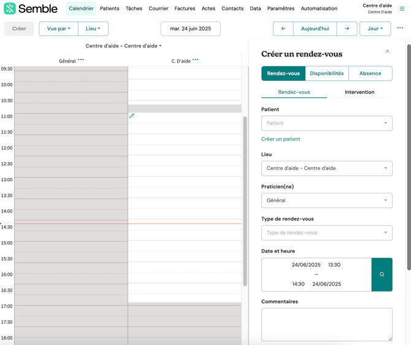
Task: Open the Tâches menu
Action: tap(134, 9)
